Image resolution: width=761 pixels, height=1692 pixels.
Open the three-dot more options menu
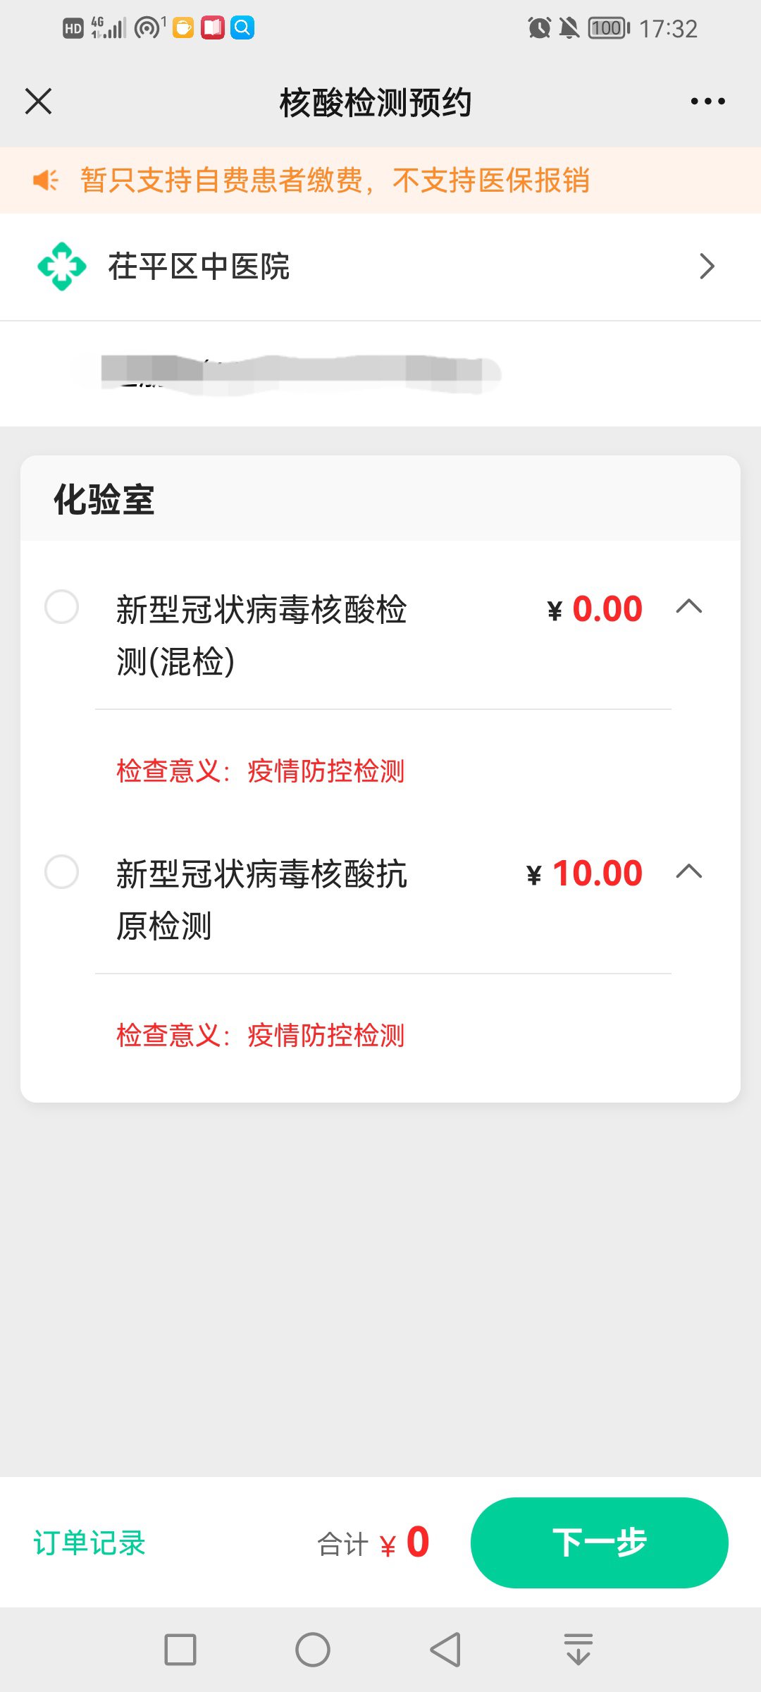tap(707, 102)
